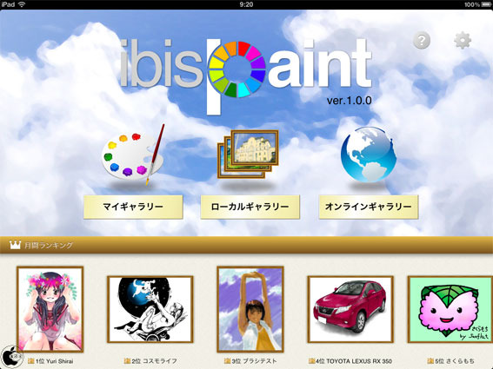Tap the battery indicator in the status bar
This screenshot has height=369, width=493.
coord(485,4)
